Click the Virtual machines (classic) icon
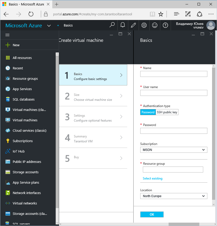 (x=8, y=110)
